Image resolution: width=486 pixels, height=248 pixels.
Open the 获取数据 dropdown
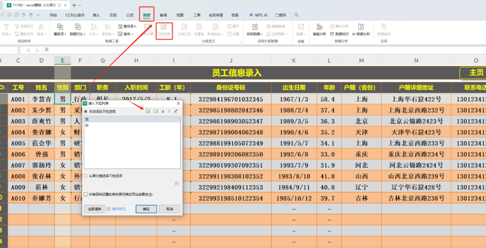pos(255,34)
